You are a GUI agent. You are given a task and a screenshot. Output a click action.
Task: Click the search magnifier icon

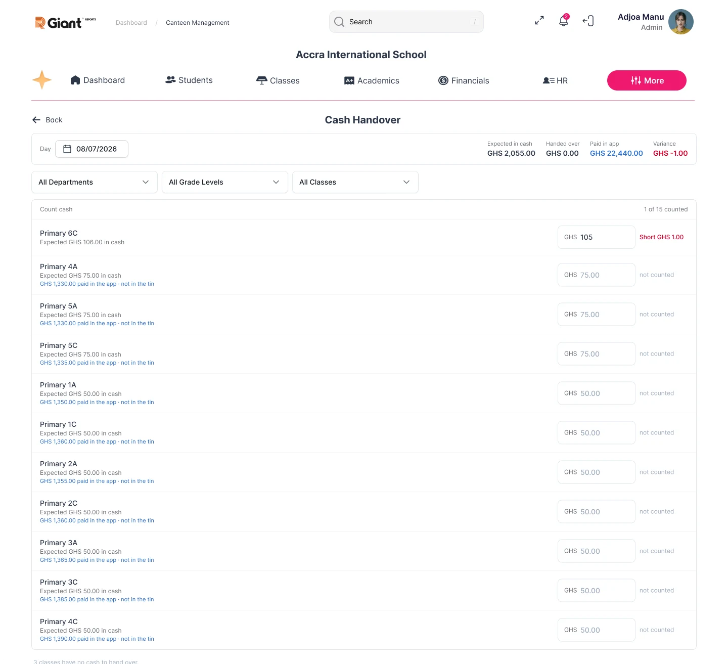point(339,22)
